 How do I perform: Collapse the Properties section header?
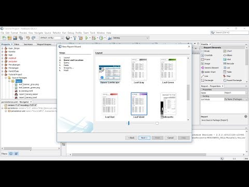tap(202, 90)
